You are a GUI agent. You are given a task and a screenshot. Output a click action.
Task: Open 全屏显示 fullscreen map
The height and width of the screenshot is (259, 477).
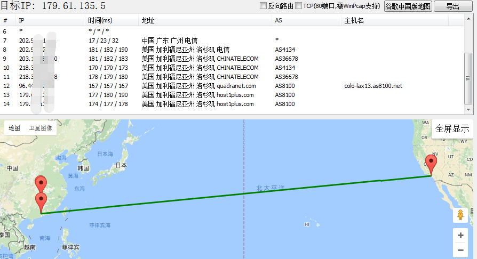click(452, 128)
